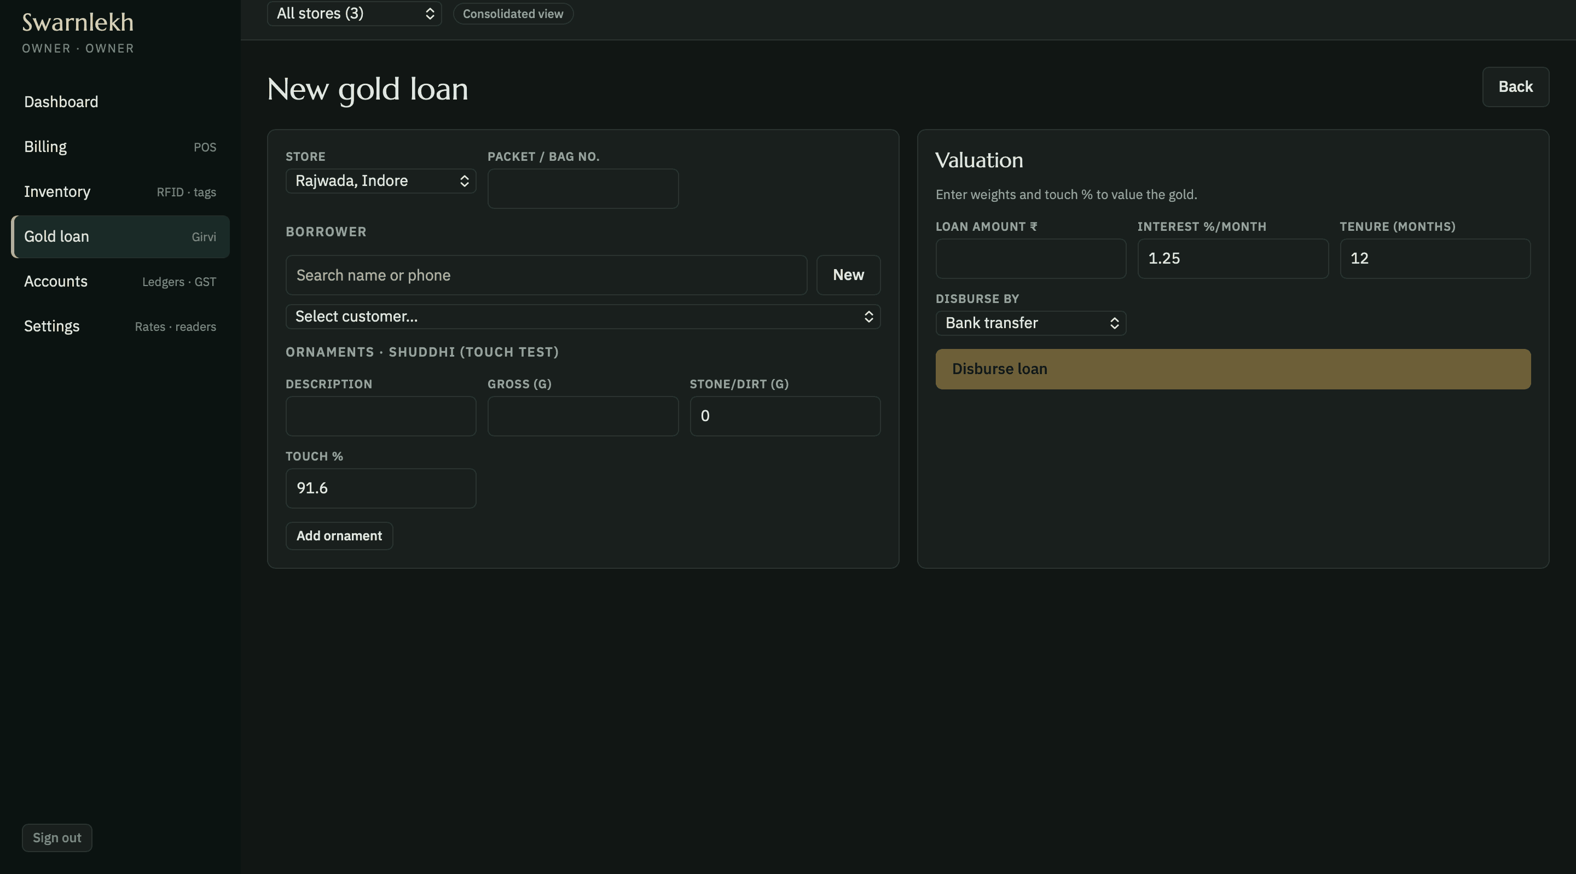Click the Valuation panel title
1576x874 pixels.
(979, 160)
